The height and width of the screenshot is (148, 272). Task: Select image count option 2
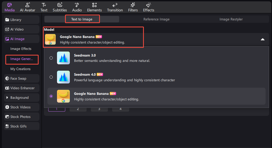78,109
